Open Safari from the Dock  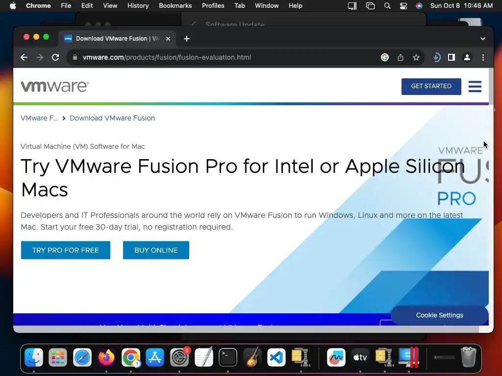click(82, 357)
